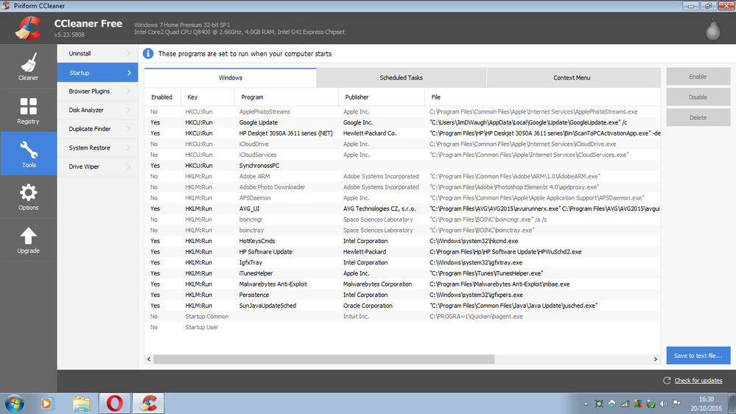
Task: Open the Windows Start menu
Action: pyautogui.click(x=15, y=403)
